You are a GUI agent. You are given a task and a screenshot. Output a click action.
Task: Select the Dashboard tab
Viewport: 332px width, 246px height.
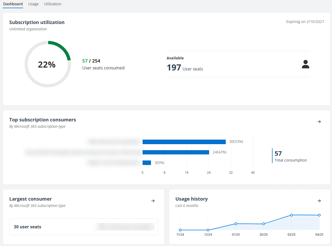click(13, 4)
